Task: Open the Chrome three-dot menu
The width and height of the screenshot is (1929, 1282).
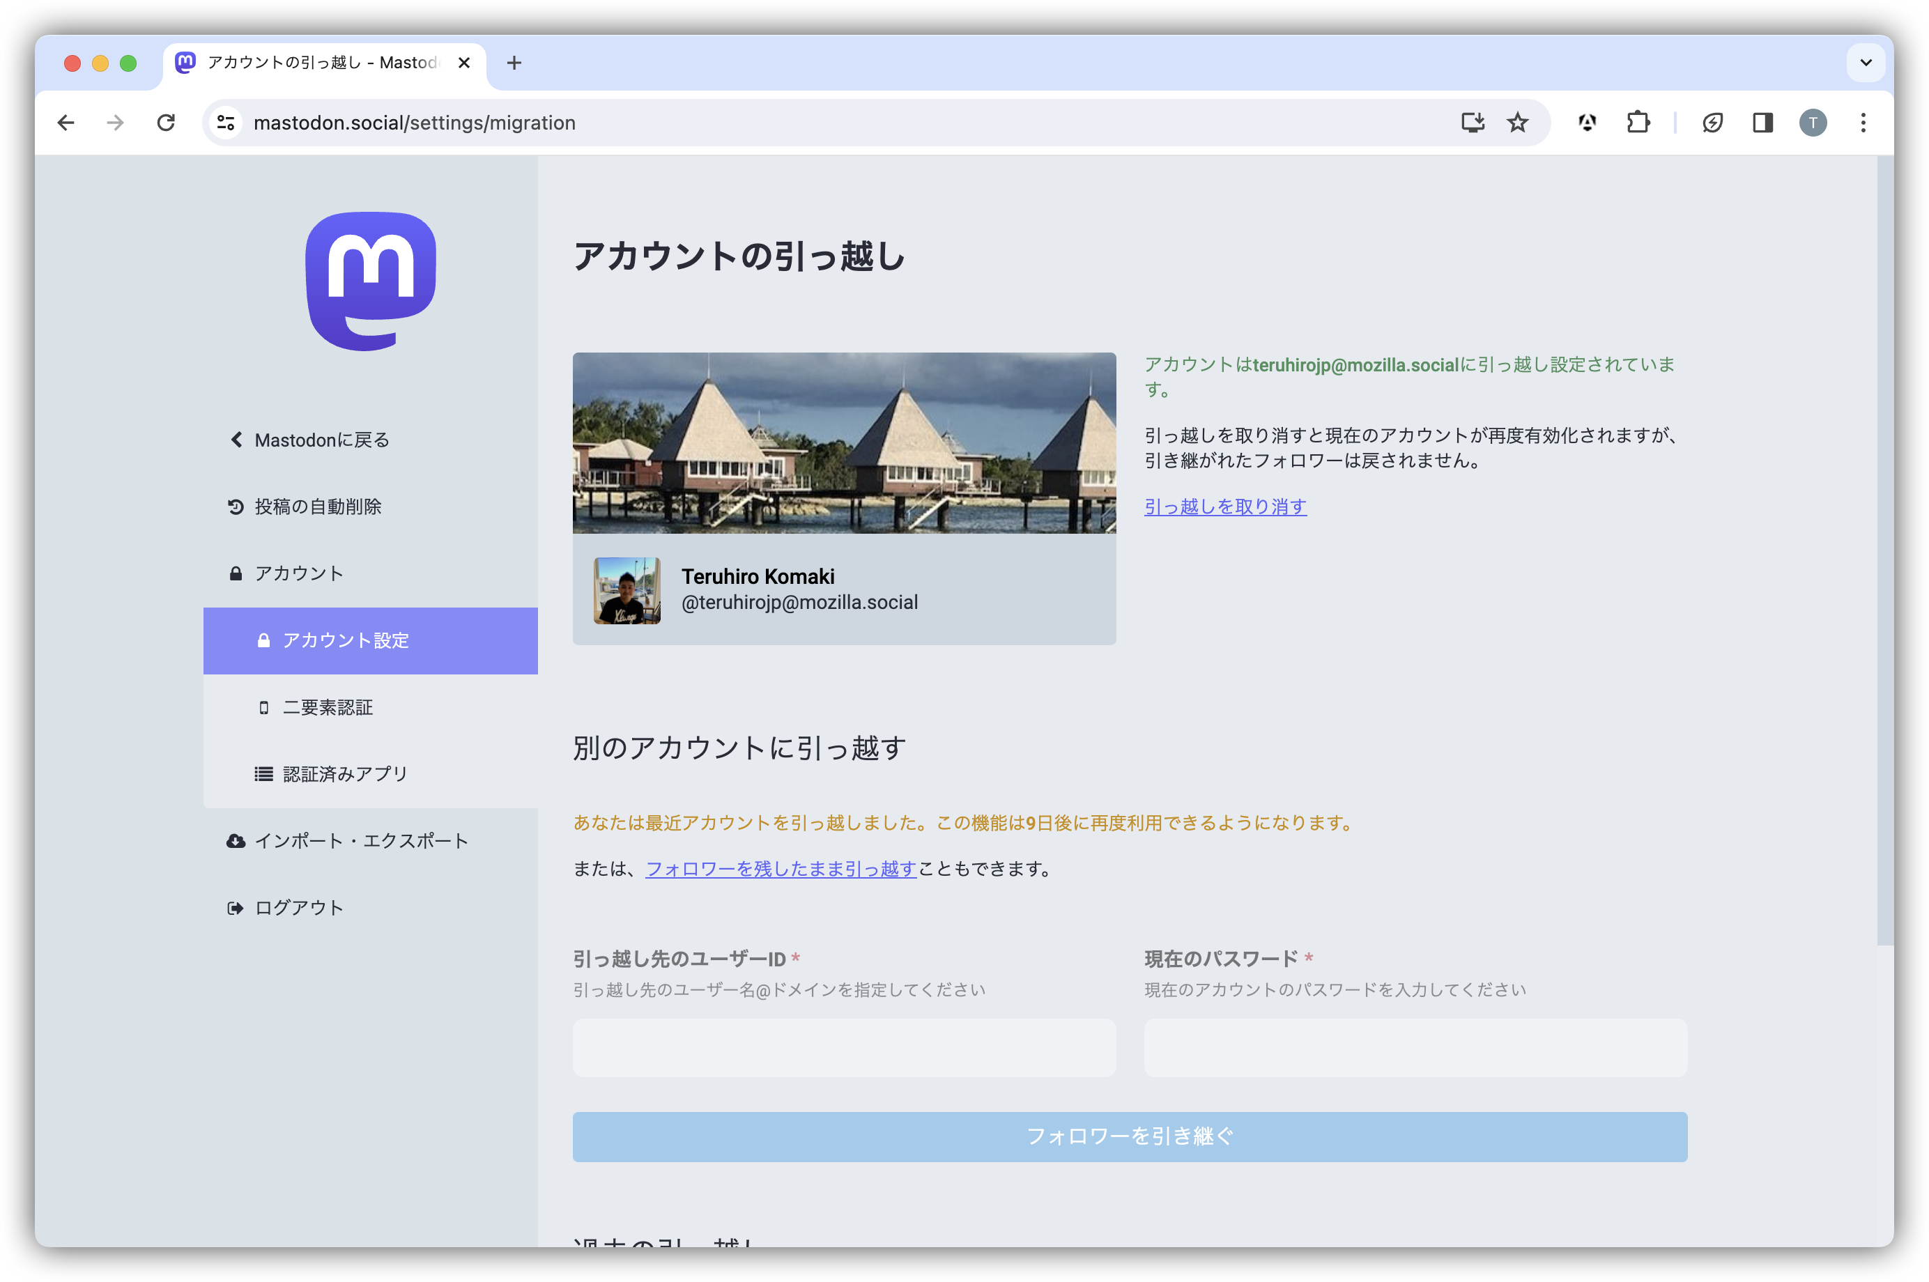Action: pos(1863,122)
